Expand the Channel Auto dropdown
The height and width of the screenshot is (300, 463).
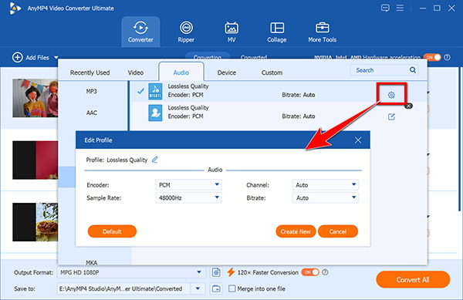[x=326, y=184]
